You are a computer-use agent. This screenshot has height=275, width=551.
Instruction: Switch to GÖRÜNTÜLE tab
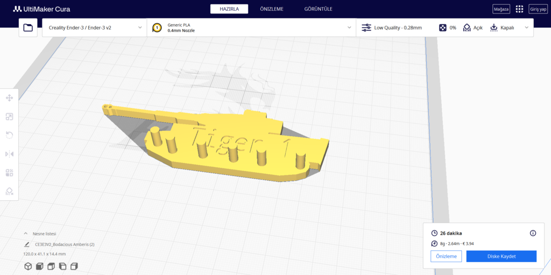(x=318, y=9)
